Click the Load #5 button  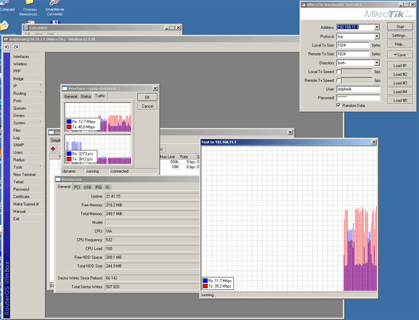[x=400, y=100]
